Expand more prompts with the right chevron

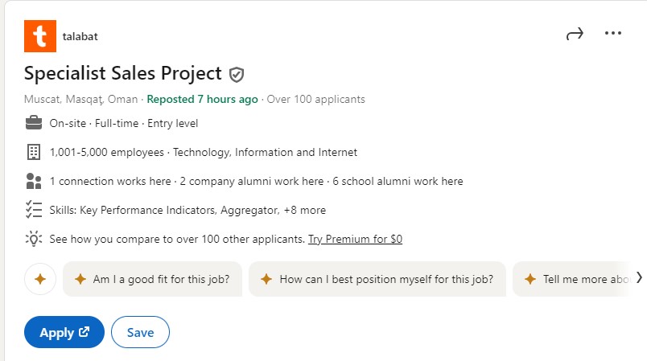click(x=639, y=277)
